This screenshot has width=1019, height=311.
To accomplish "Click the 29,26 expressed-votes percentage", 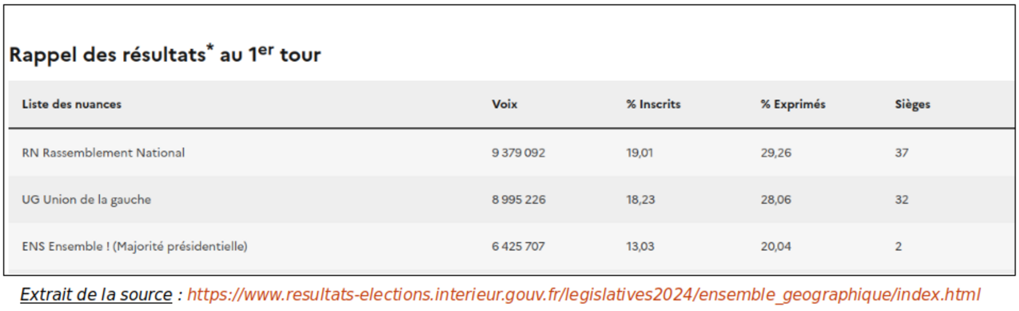I will point(776,153).
